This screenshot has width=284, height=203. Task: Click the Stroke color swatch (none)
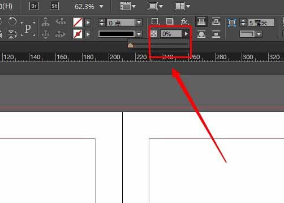78,34
